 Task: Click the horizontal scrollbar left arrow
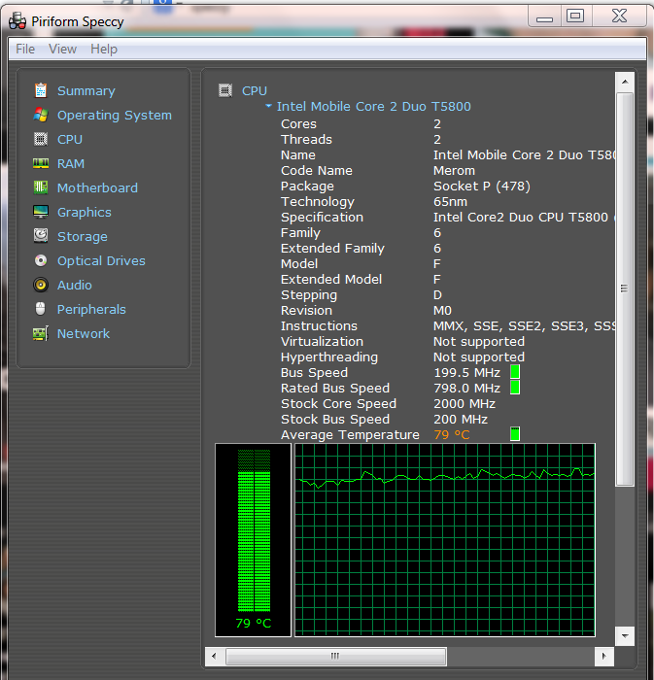214,656
